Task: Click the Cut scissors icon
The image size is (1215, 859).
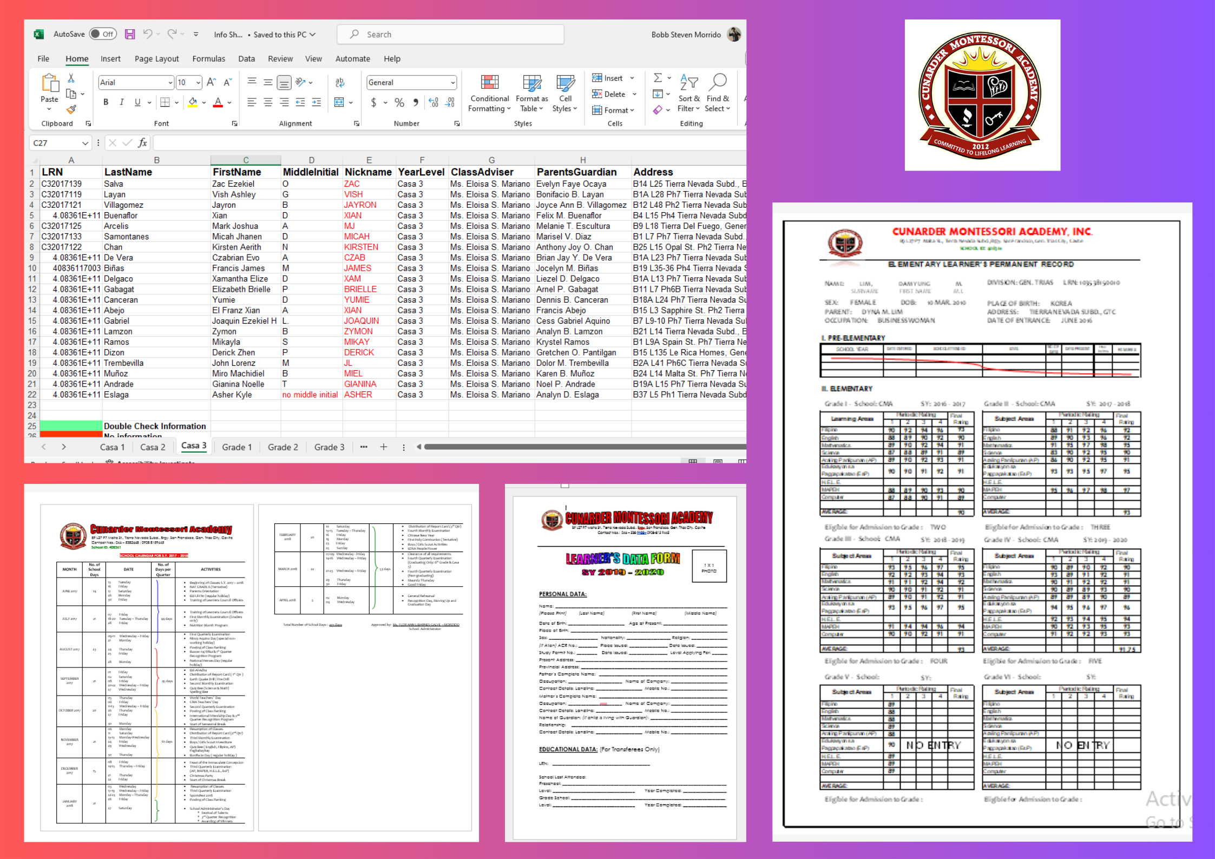Action: pyautogui.click(x=71, y=78)
